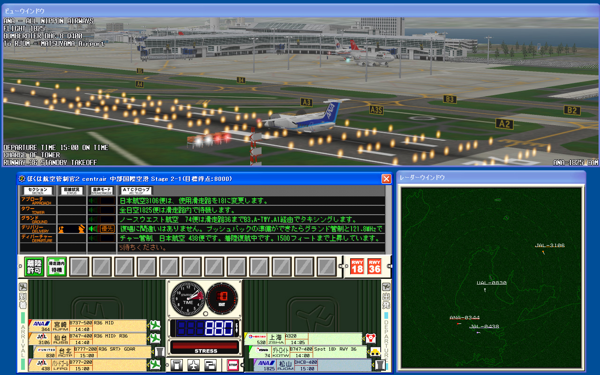This screenshot has height=375, width=600.
Task: Click the antenna status icons in デリバリー row
Action: [x=72, y=229]
